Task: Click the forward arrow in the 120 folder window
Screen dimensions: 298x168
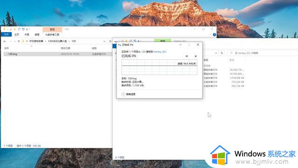Action: [x=10, y=41]
